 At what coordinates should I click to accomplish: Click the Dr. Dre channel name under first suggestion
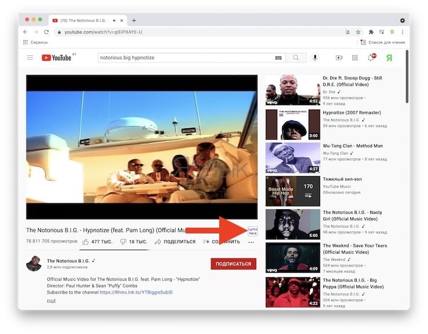pos(329,92)
